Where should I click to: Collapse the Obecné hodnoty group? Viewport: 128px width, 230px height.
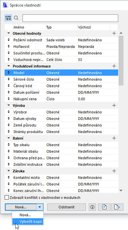point(9,33)
